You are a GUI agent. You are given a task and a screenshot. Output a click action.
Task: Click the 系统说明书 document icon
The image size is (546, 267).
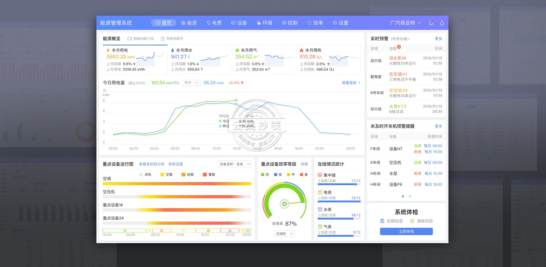(163, 39)
